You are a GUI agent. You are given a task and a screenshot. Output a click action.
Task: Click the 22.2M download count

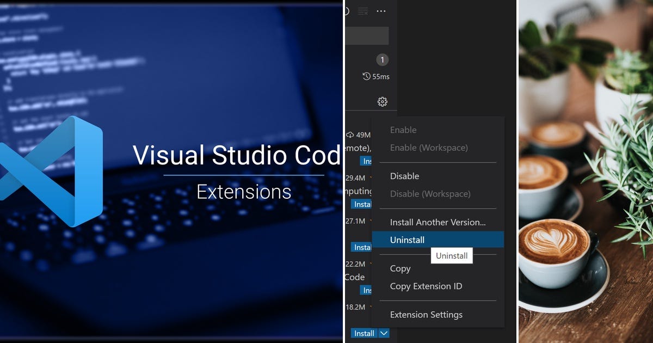coord(355,264)
